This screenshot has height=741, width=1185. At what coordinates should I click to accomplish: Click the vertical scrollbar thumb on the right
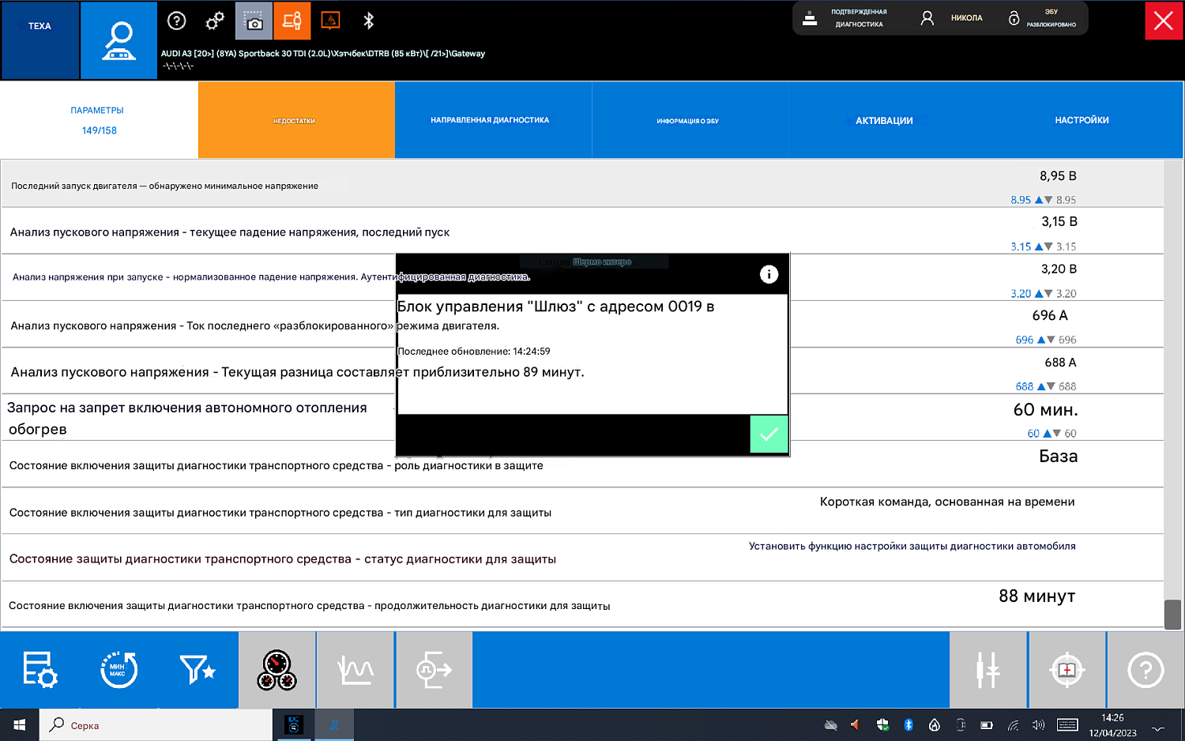point(1172,614)
